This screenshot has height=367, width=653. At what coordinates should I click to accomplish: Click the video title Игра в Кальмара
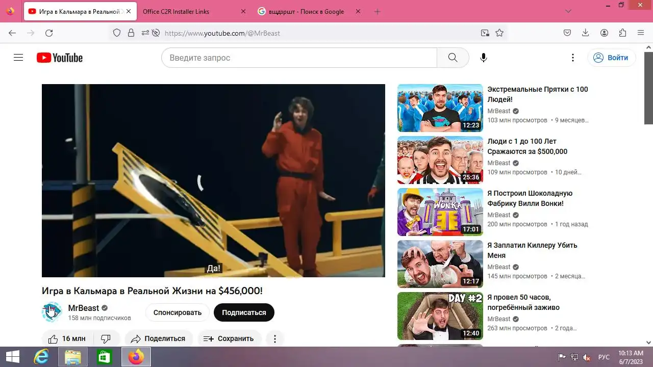pyautogui.click(x=152, y=291)
